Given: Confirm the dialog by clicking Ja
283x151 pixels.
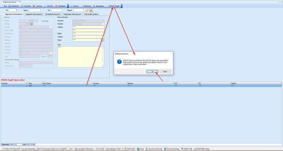Looking at the screenshot, I should [152, 72].
